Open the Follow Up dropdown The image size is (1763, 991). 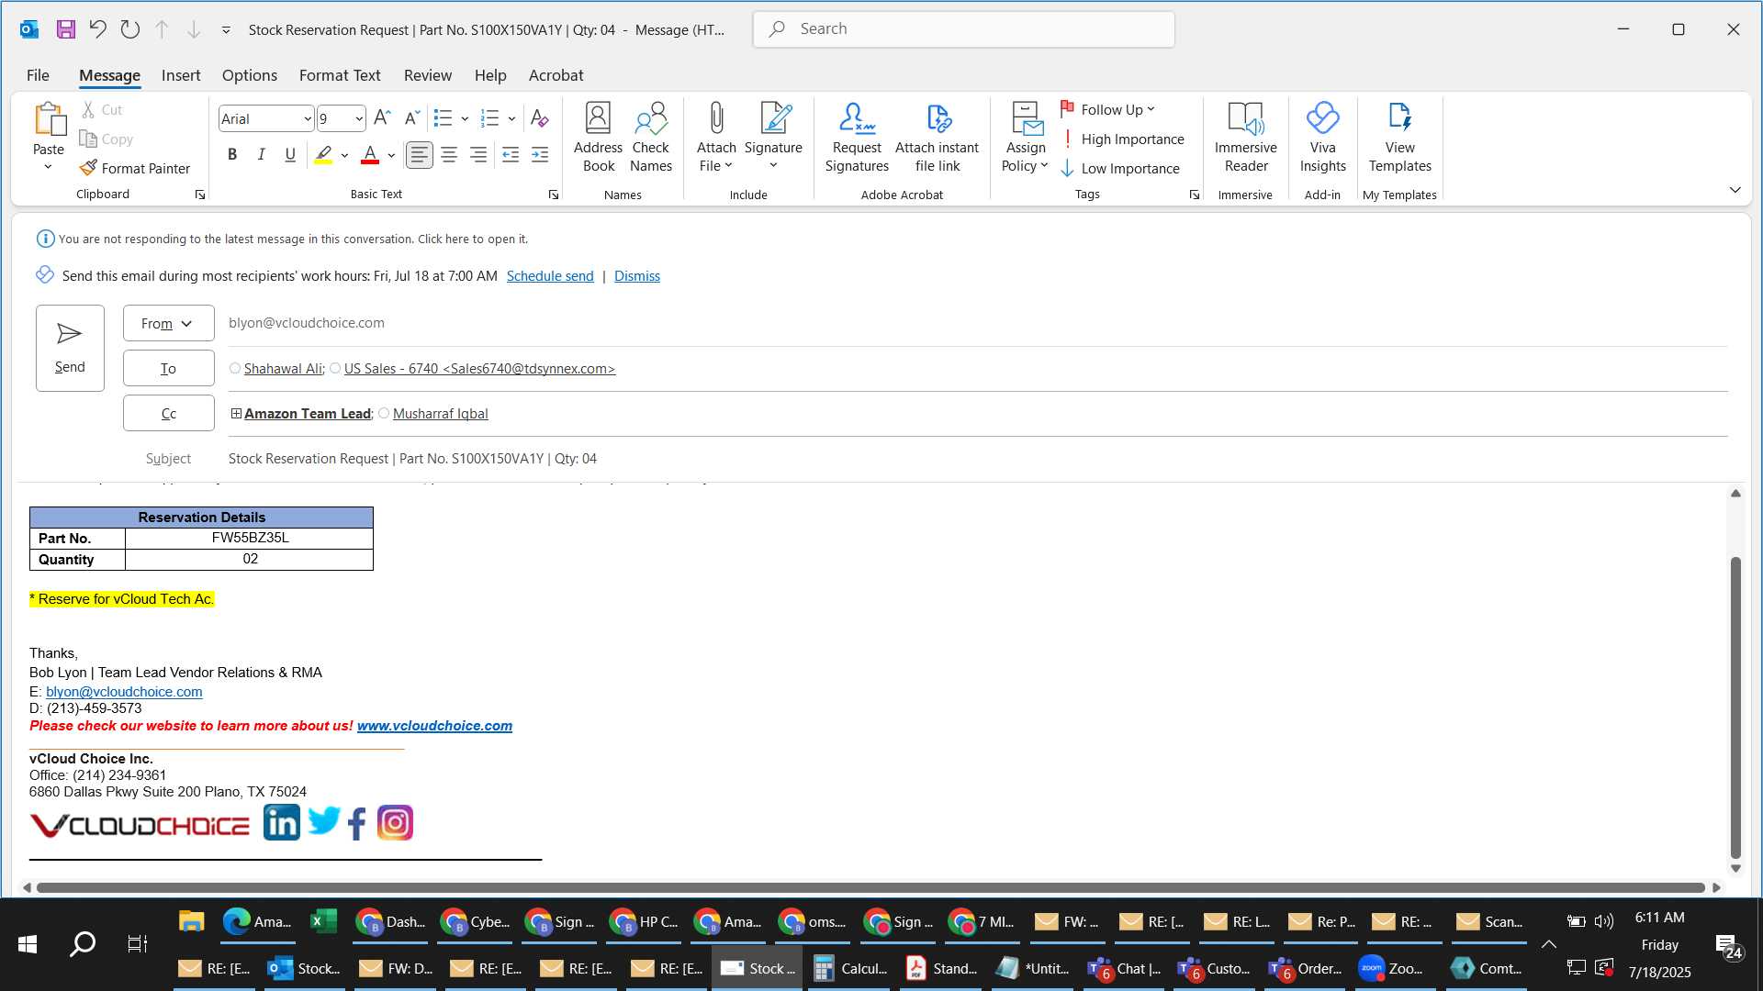[1108, 109]
